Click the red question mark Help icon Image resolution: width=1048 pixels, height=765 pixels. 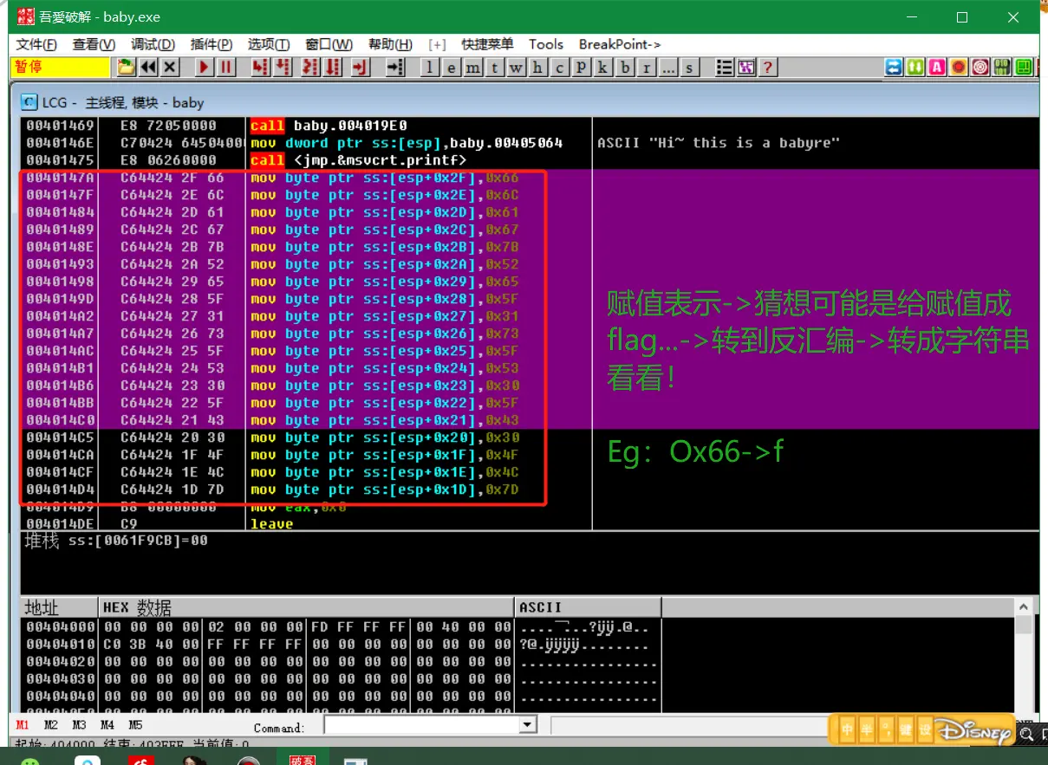coord(766,68)
